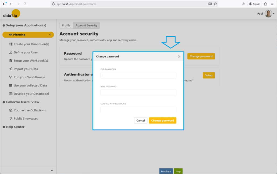Bookmark this page with the star icon
Viewport: 277px width, 174px height.
(215, 4)
